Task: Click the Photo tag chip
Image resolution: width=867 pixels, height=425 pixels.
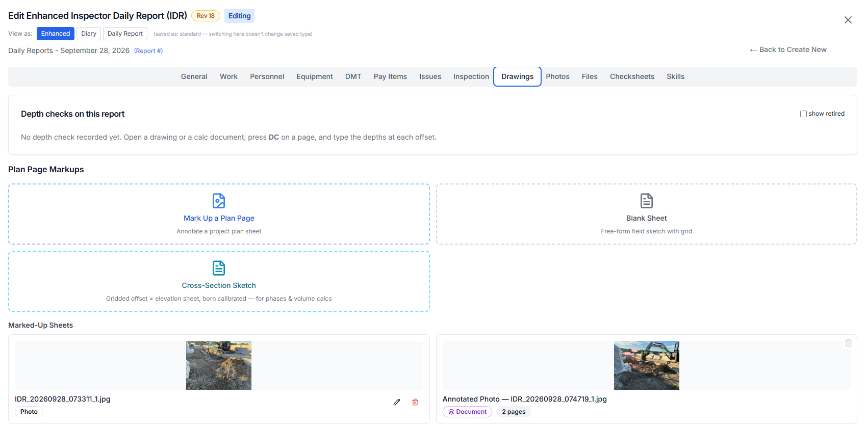Action: click(x=29, y=412)
